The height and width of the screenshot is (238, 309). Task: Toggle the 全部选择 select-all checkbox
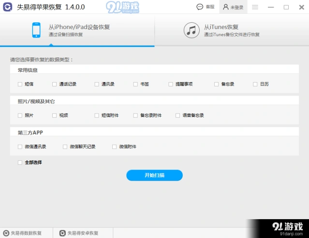(20, 163)
